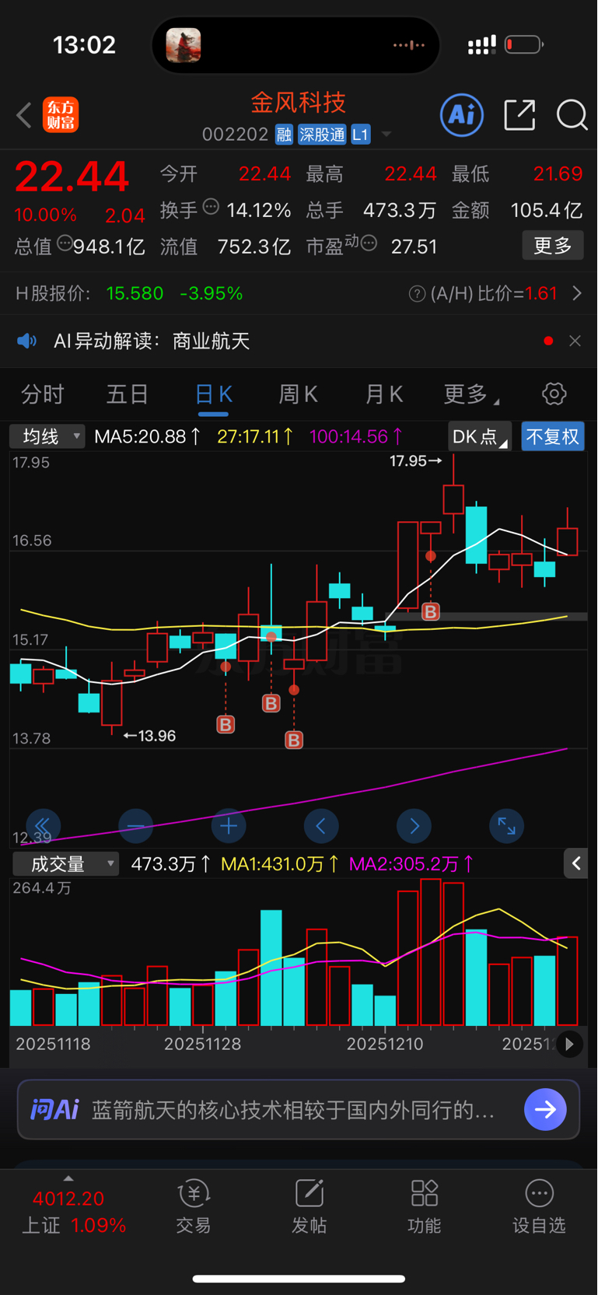Tap play arrow at date axis end
This screenshot has height=1295, width=598.
click(569, 1044)
